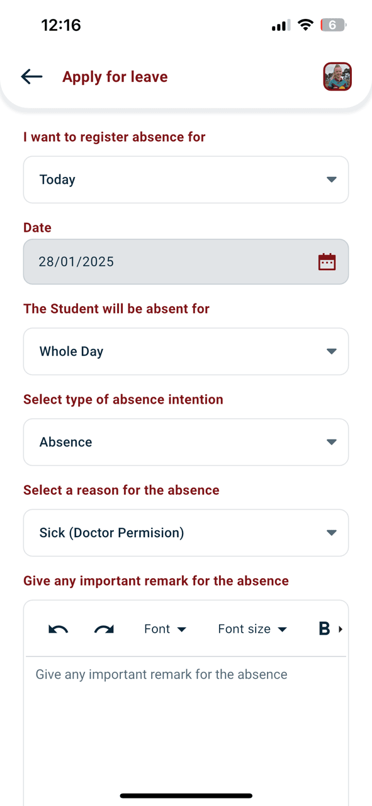This screenshot has width=372, height=806.
Task: Open the calendar icon in Date field
Action: click(327, 262)
